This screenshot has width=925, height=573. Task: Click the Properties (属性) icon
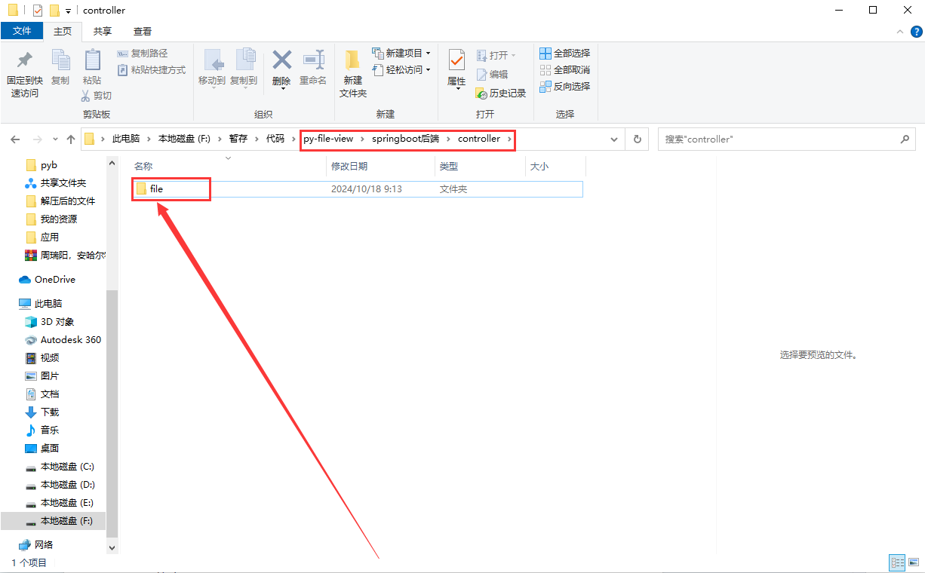click(456, 60)
